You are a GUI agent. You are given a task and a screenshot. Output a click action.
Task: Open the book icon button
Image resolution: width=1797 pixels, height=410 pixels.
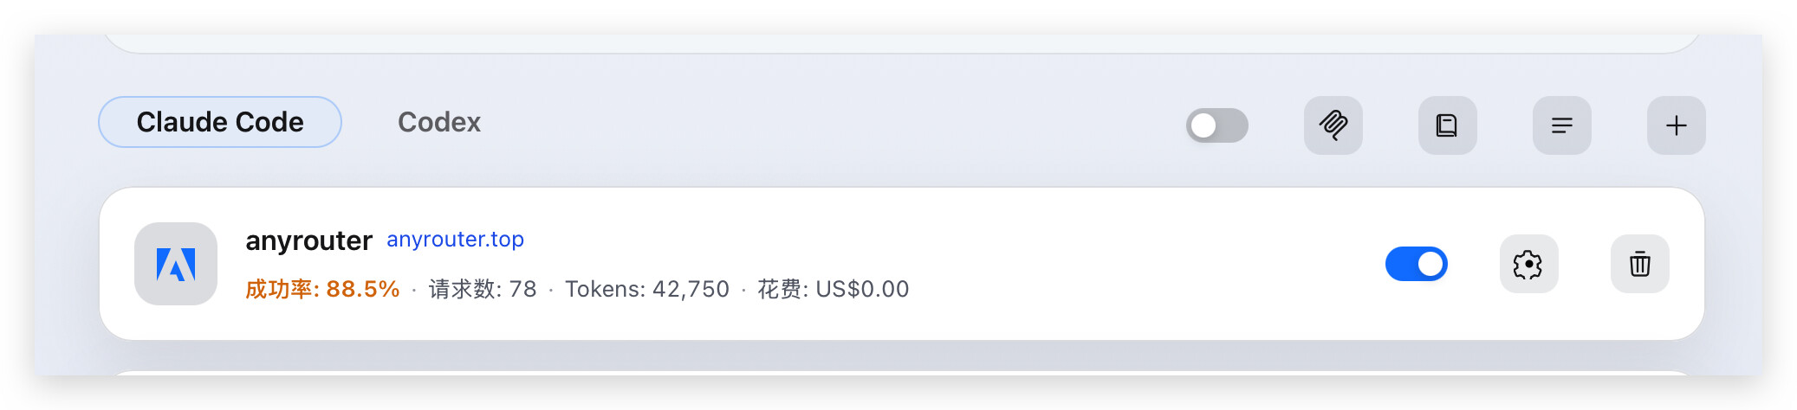point(1448,125)
